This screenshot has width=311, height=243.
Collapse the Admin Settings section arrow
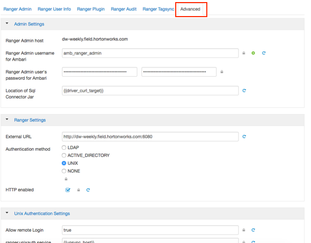7,23
